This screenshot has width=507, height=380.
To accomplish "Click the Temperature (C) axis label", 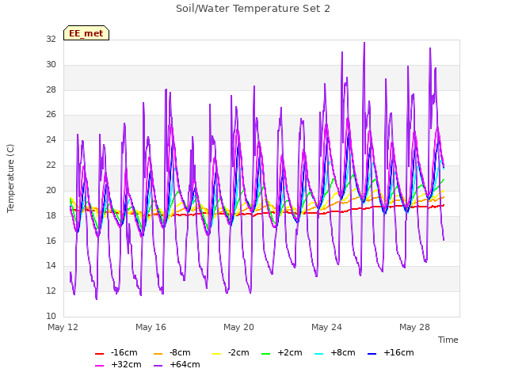I will pyautogui.click(x=10, y=178).
